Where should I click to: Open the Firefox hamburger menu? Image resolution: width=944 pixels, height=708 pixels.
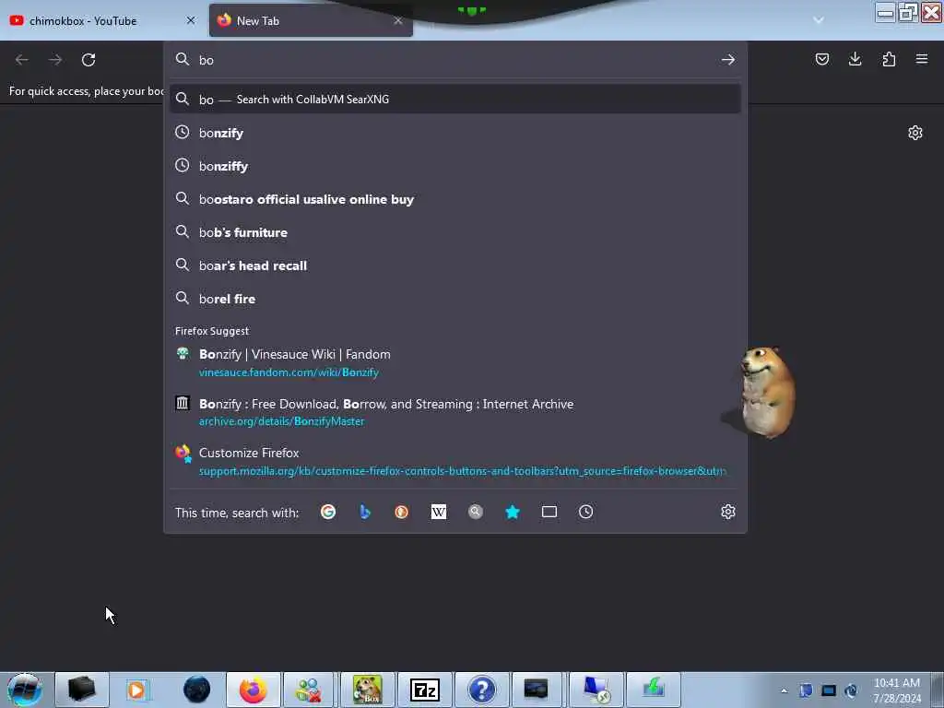pos(921,59)
